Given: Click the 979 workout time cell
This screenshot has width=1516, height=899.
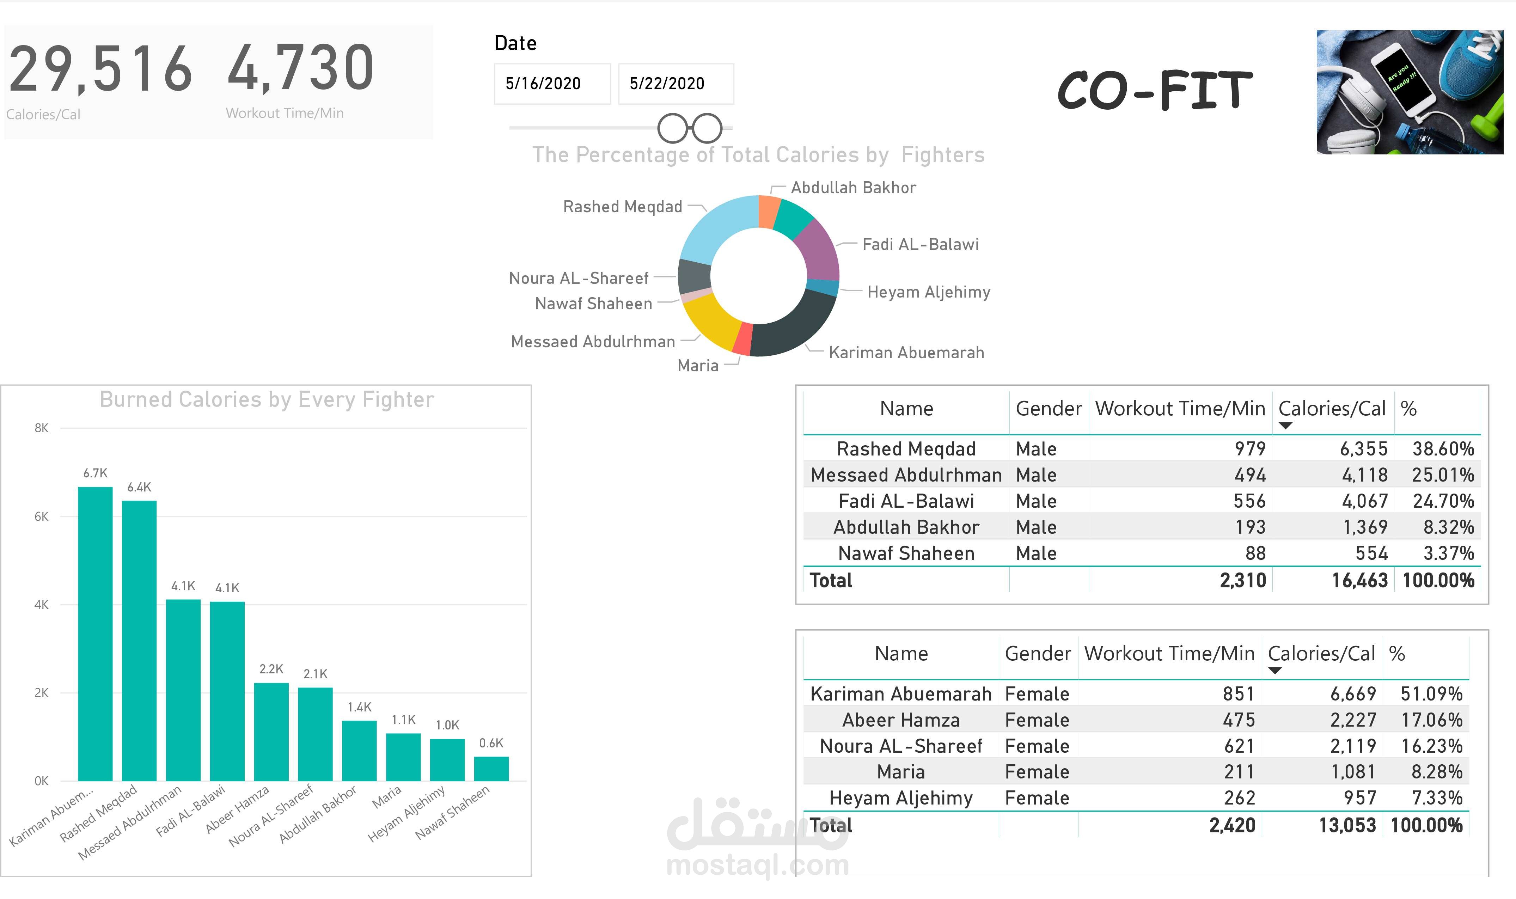Looking at the screenshot, I should 1250,449.
